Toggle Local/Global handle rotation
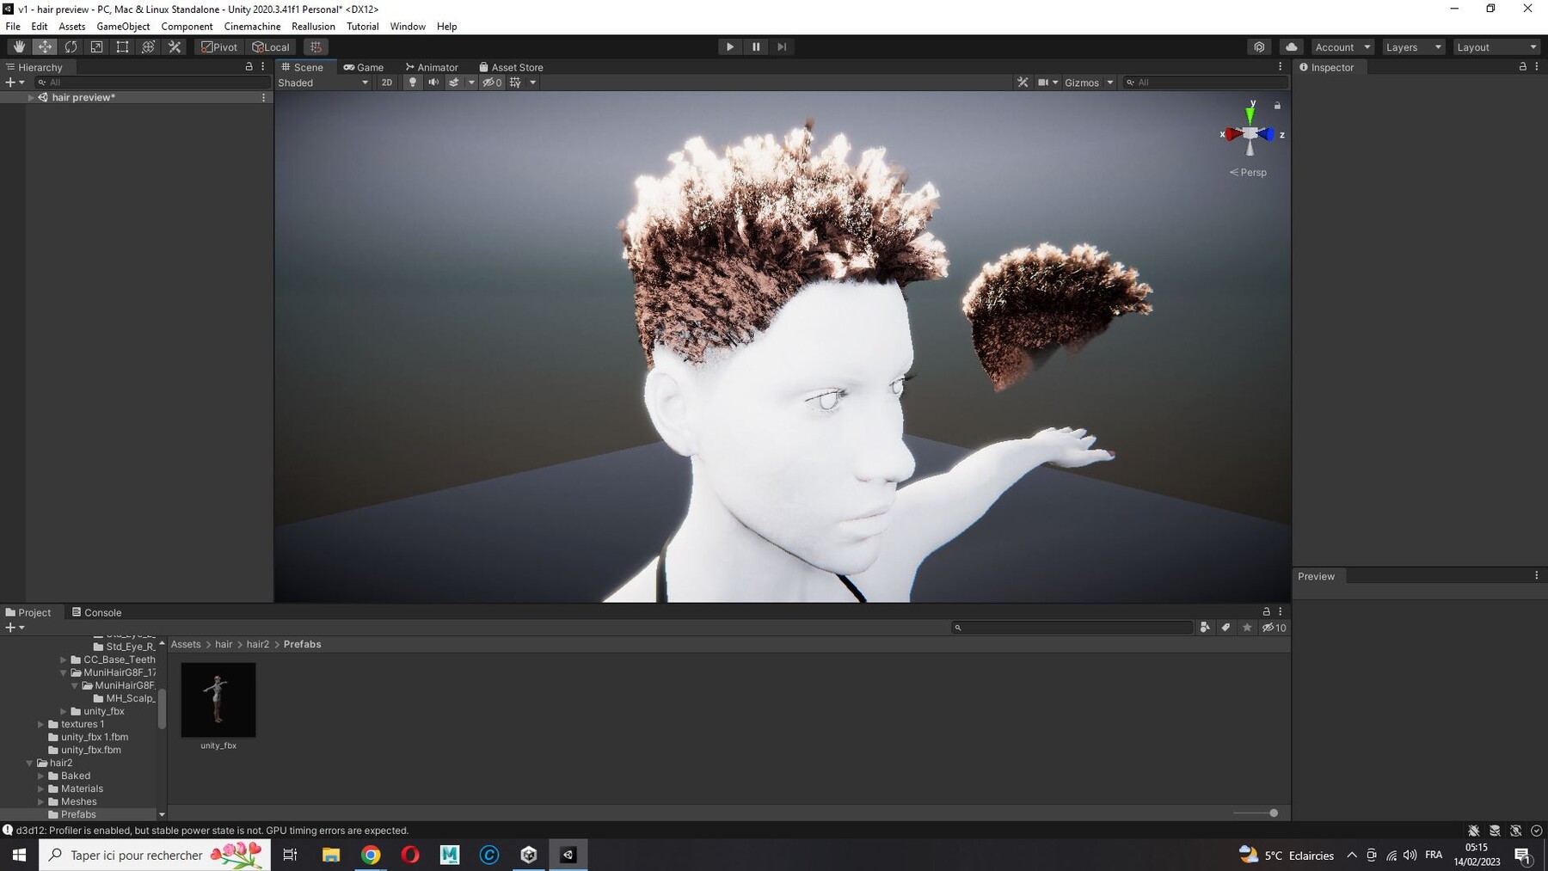This screenshot has width=1548, height=871. [x=271, y=47]
